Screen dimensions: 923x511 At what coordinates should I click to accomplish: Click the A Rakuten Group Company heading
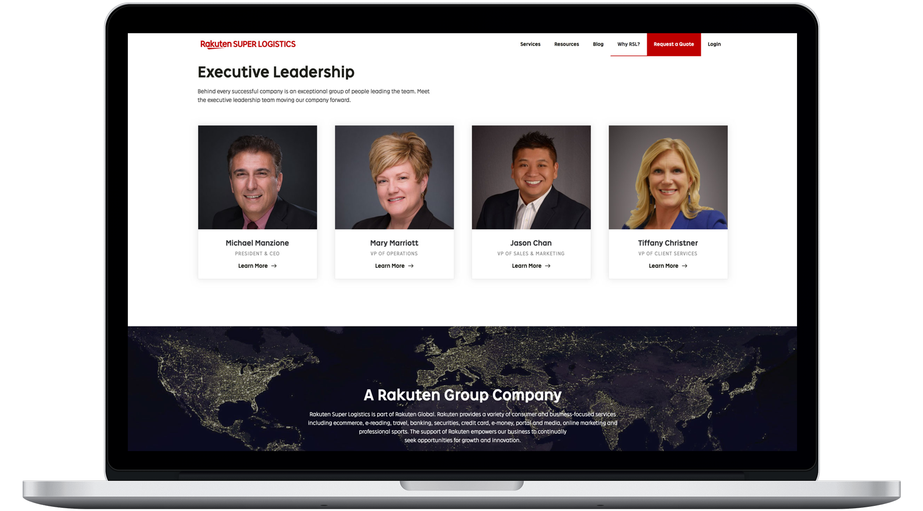(x=462, y=395)
